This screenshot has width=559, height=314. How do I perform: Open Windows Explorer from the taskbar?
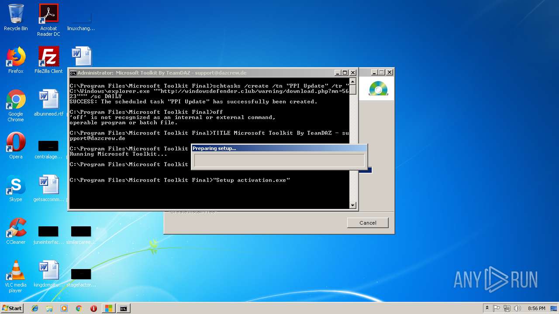click(x=49, y=308)
